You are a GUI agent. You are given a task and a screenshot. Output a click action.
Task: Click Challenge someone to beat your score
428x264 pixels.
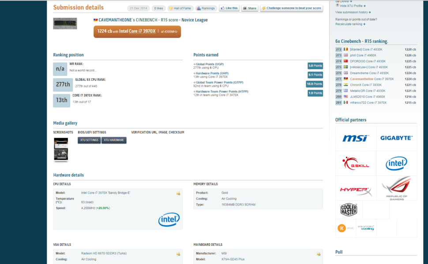point(292,8)
